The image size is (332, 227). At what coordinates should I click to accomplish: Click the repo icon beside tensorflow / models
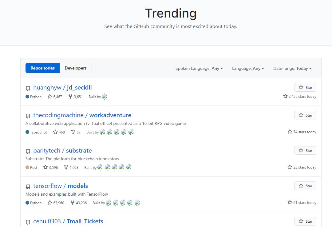[x=28, y=187]
